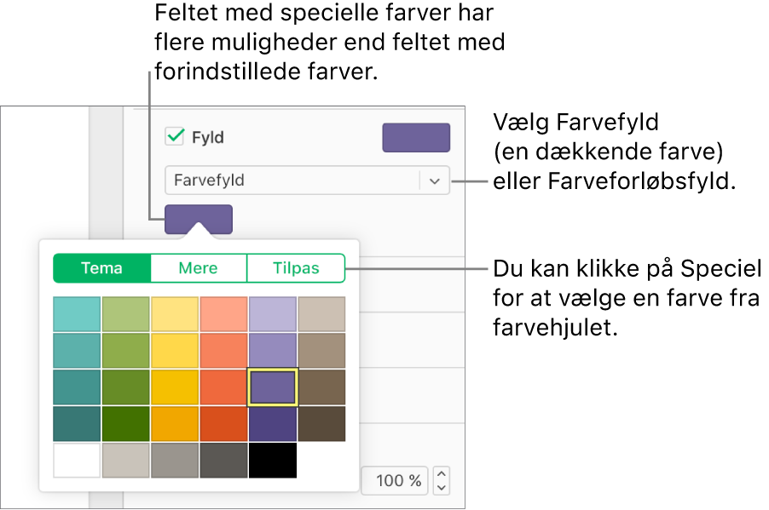This screenshot has width=769, height=510.
Task: Select the bright orange swatch in fourth row
Action: (x=175, y=424)
